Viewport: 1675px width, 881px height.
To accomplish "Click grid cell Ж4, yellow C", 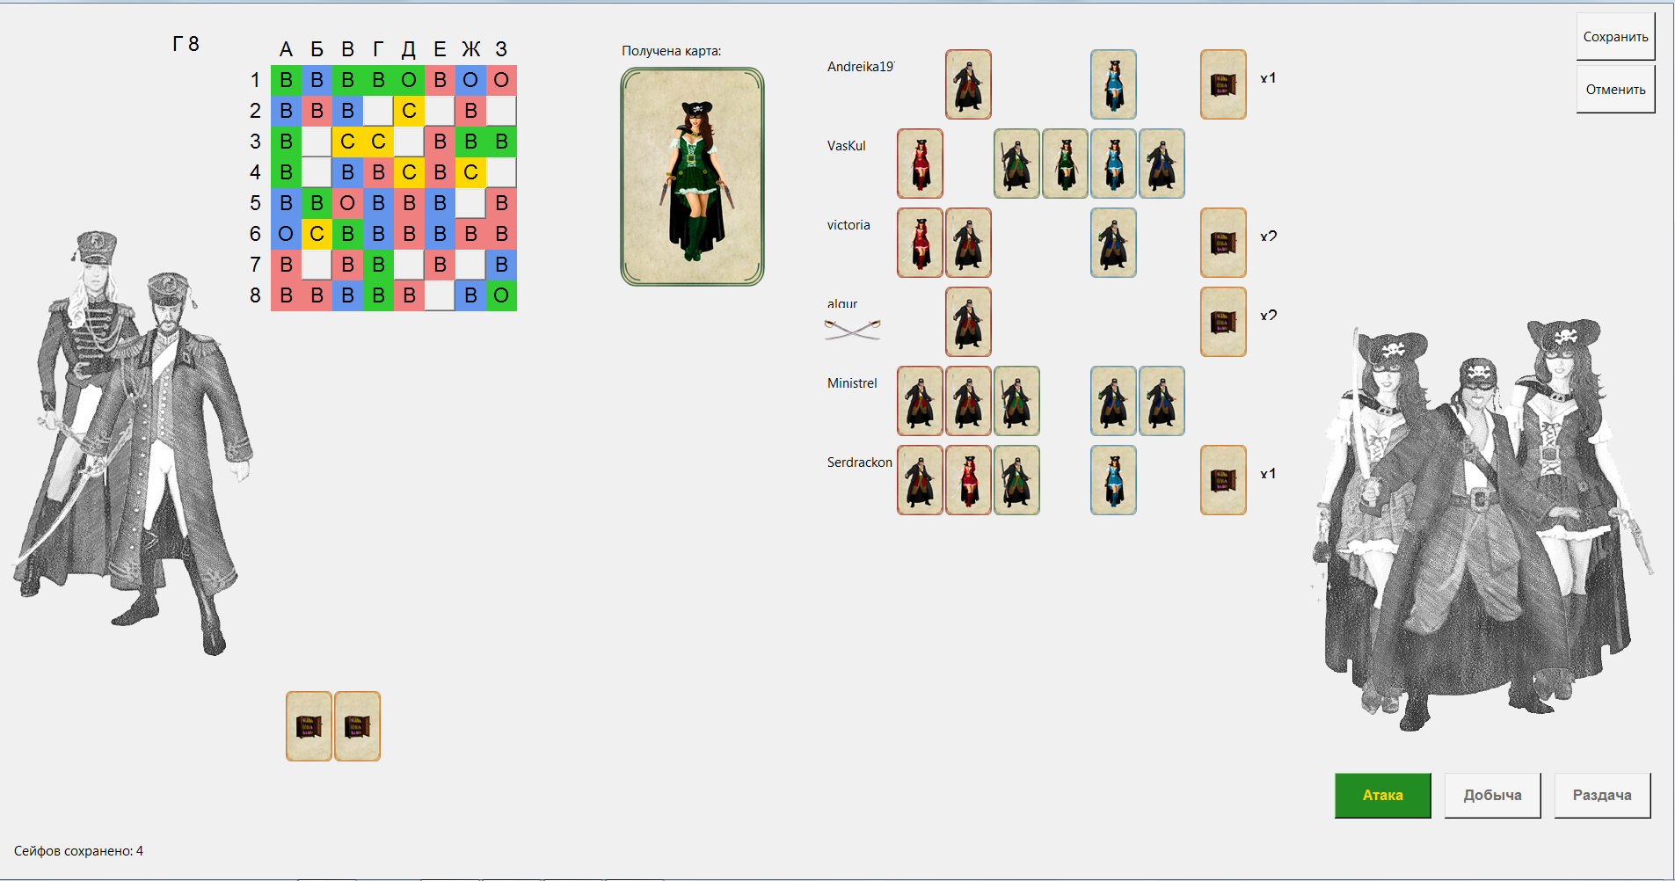I will pos(470,172).
